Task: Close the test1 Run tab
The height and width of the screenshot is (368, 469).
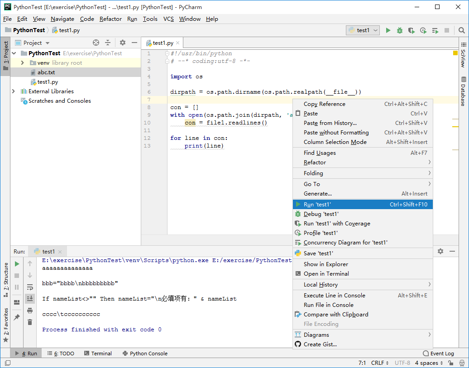Action: pyautogui.click(x=60, y=252)
